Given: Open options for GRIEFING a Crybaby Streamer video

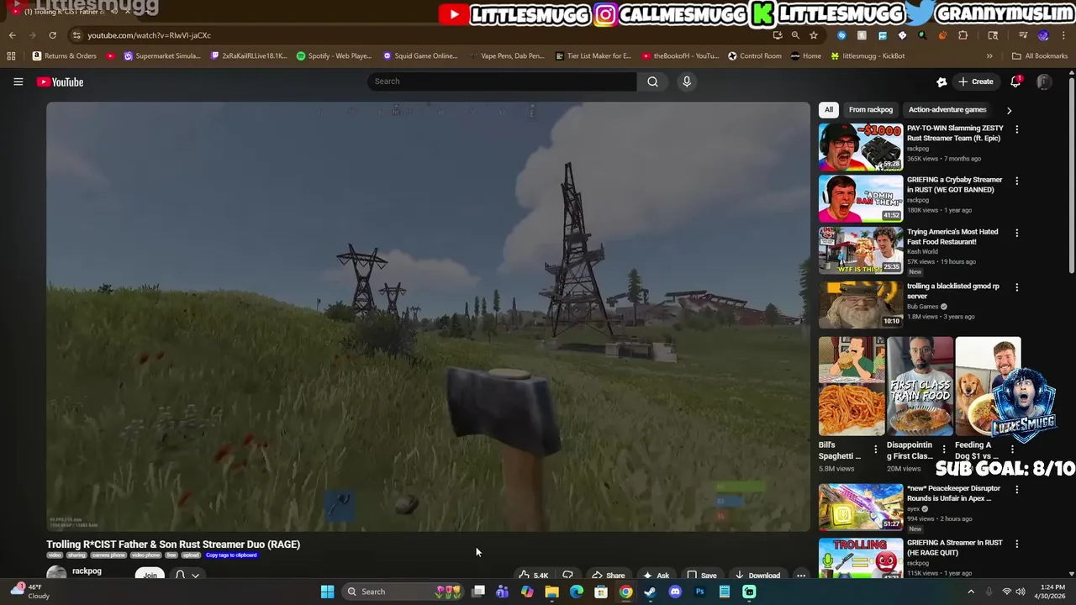Looking at the screenshot, I should click(1016, 181).
